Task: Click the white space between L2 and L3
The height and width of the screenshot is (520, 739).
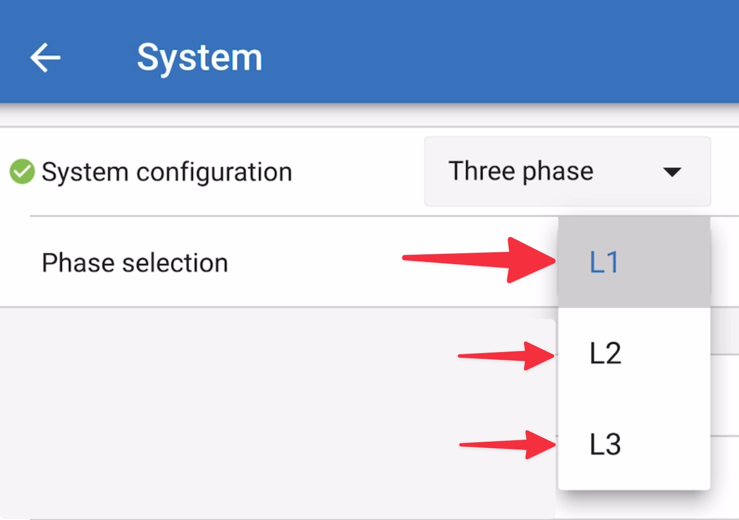Action: tap(634, 399)
